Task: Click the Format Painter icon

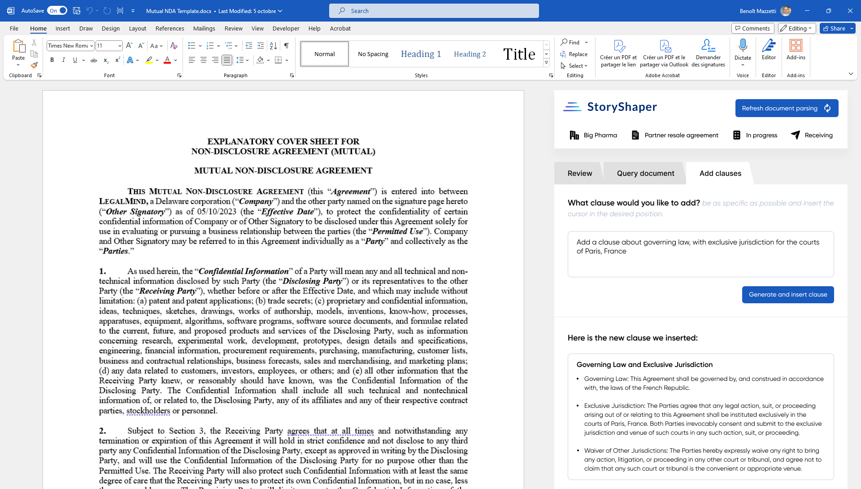Action: (34, 65)
